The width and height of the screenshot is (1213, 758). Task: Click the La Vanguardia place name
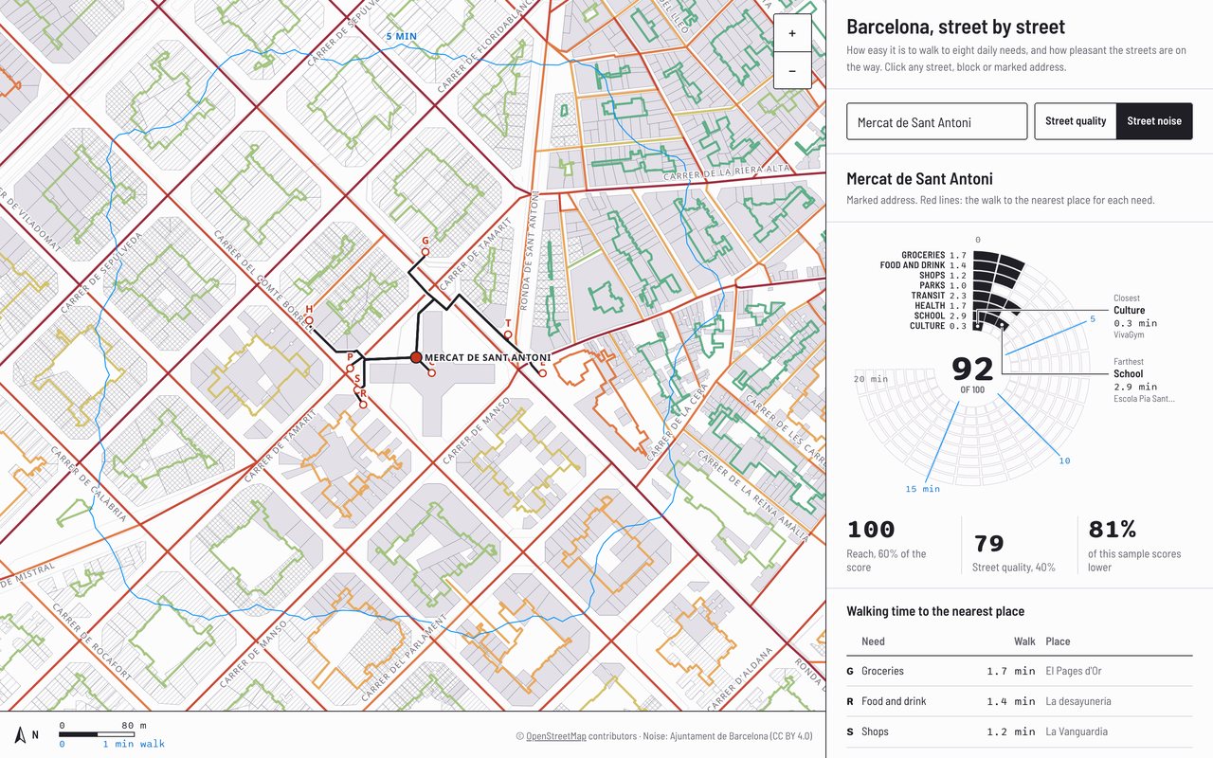click(x=1077, y=731)
